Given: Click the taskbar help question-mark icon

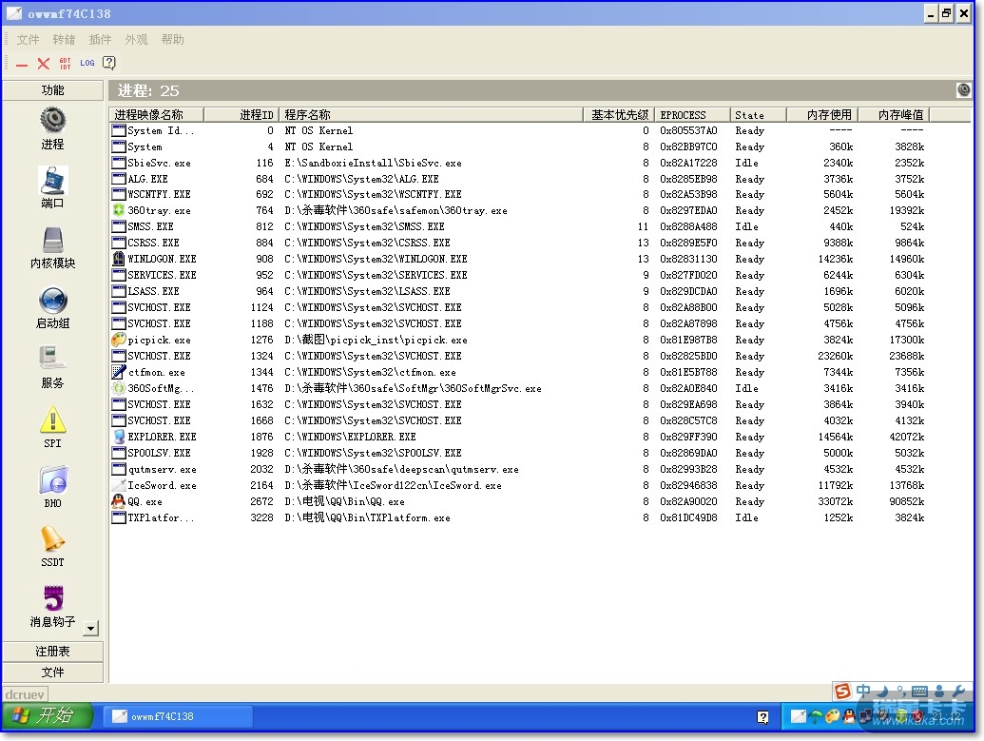Looking at the screenshot, I should pyautogui.click(x=762, y=717).
